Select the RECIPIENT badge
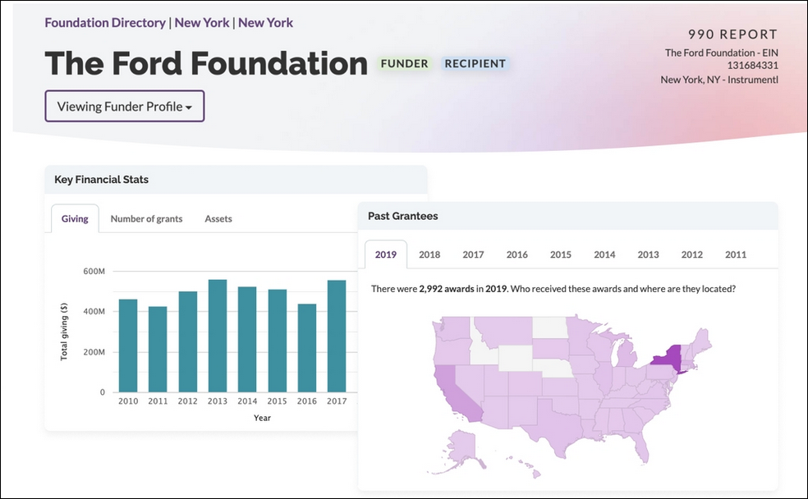 (475, 63)
